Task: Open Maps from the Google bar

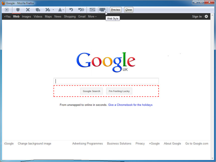Action: (x=48, y=17)
